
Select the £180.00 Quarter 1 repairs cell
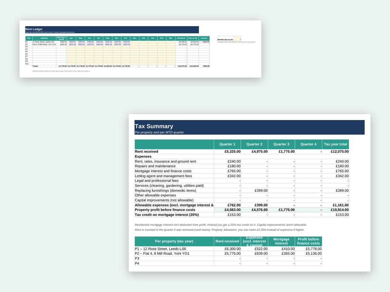coord(227,166)
